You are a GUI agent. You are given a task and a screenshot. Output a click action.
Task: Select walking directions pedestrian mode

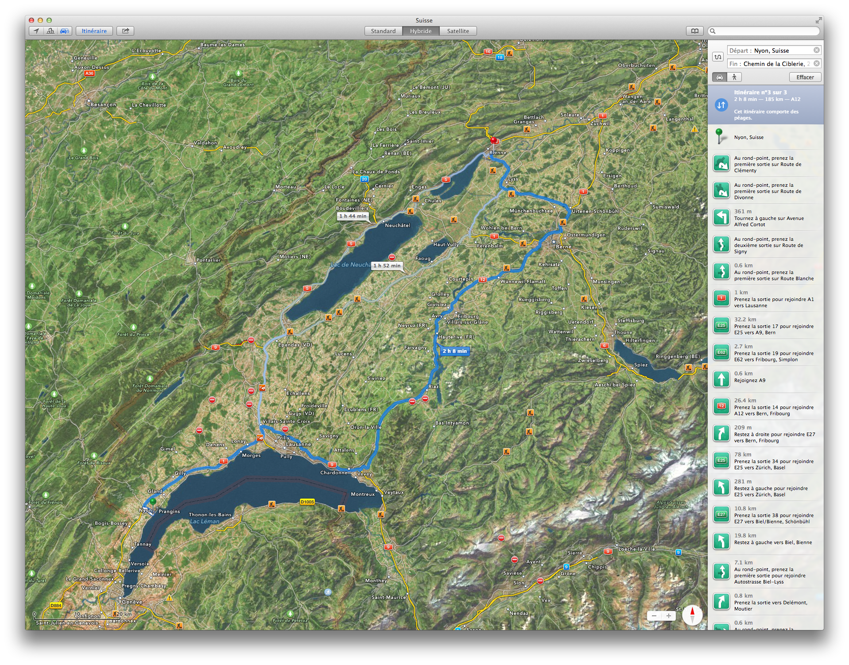[734, 77]
